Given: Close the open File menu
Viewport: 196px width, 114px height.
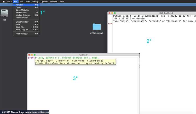Looking at the screenshot, I should click(x=16, y=2).
